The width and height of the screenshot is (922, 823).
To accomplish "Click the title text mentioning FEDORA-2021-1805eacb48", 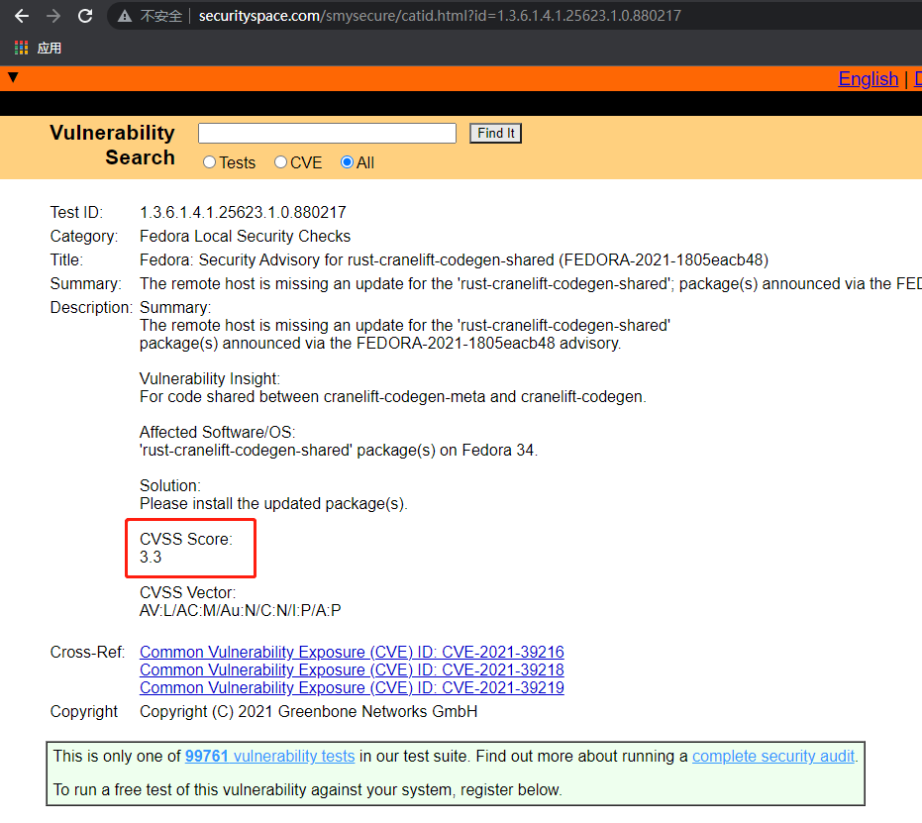I will [x=454, y=259].
